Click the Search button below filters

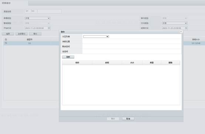click(x=8, y=34)
